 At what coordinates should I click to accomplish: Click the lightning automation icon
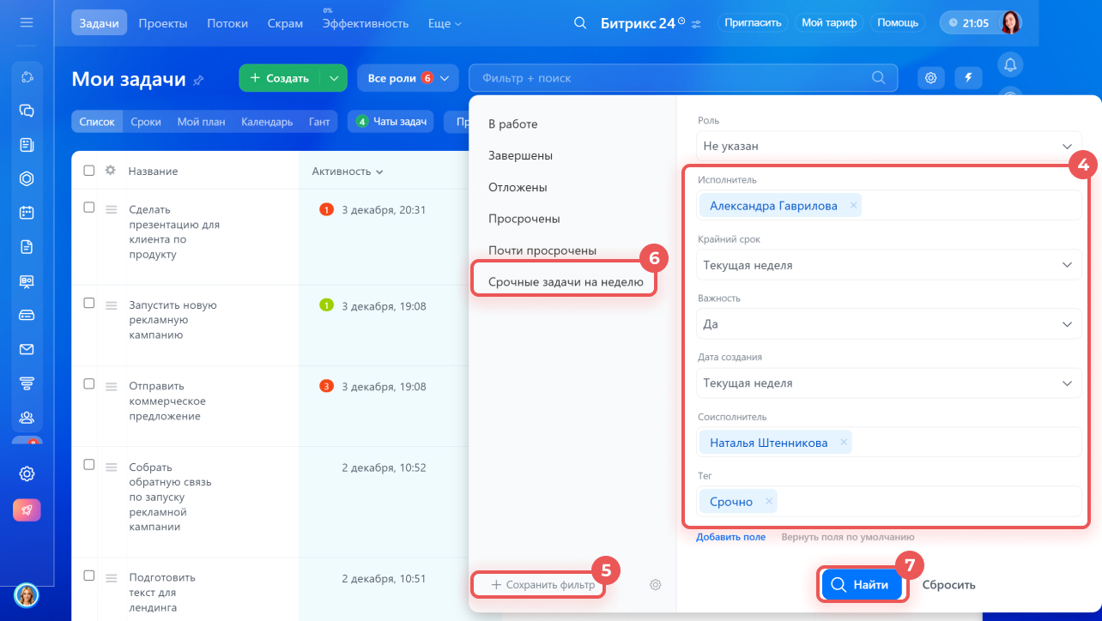click(969, 78)
